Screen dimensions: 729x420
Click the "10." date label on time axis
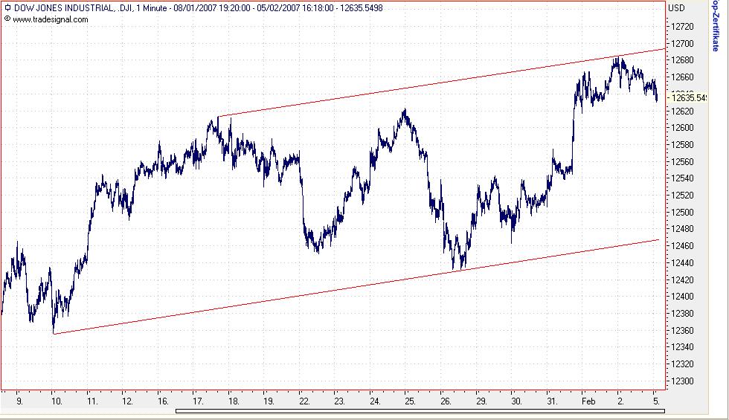(x=57, y=401)
